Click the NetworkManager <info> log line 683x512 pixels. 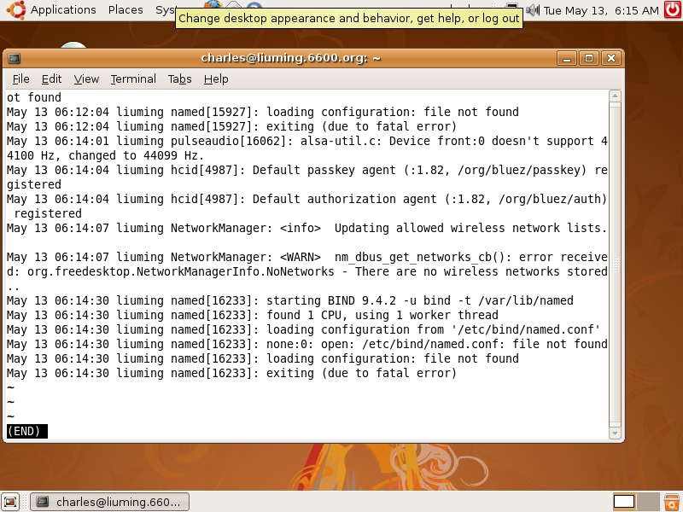pyautogui.click(x=307, y=228)
